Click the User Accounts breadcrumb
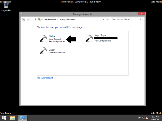162x121 pixels. (50, 19)
